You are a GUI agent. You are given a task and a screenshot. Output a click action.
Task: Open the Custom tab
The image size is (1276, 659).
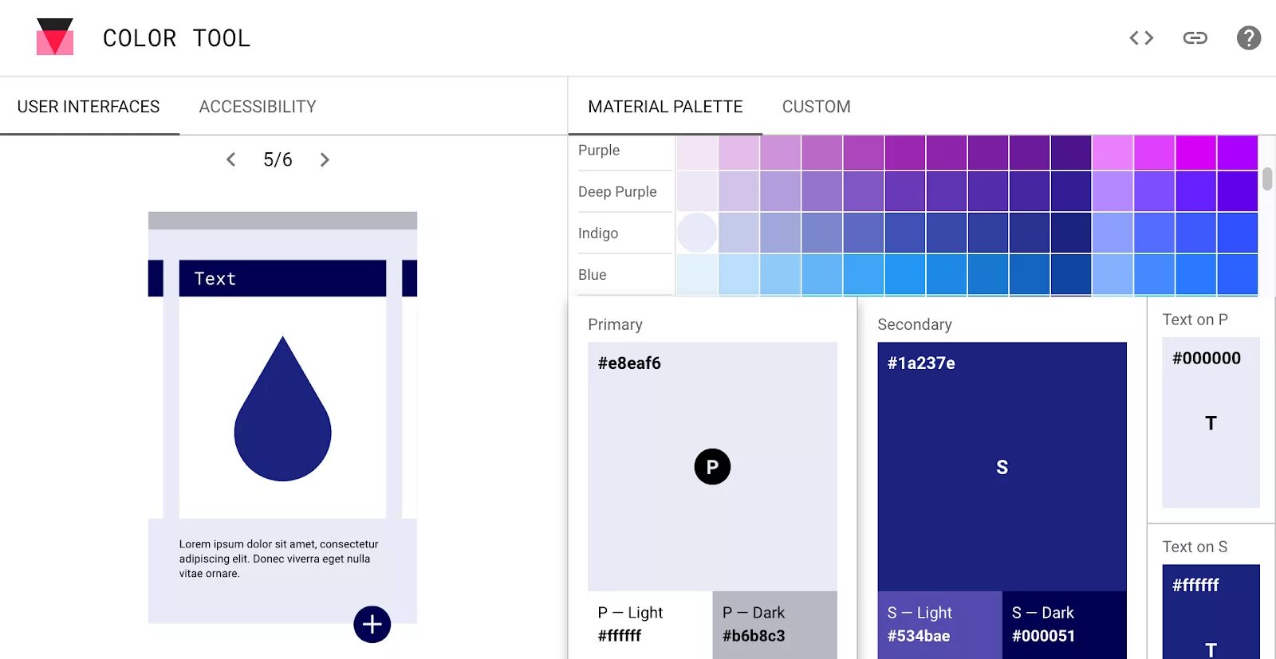[816, 107]
